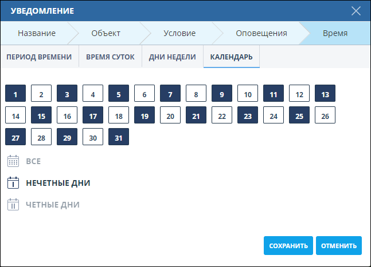Toggle day 10 in calendar
The width and height of the screenshot is (371, 267).
[248, 93]
